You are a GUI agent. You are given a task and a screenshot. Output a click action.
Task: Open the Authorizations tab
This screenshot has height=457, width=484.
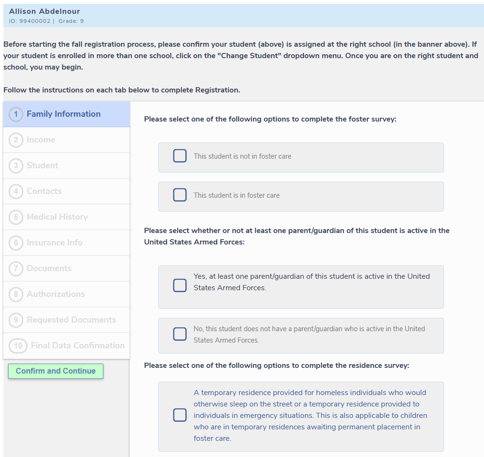pos(66,295)
